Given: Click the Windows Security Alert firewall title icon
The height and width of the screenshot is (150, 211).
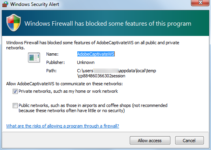Looking at the screenshot, I should (x=5, y=4).
